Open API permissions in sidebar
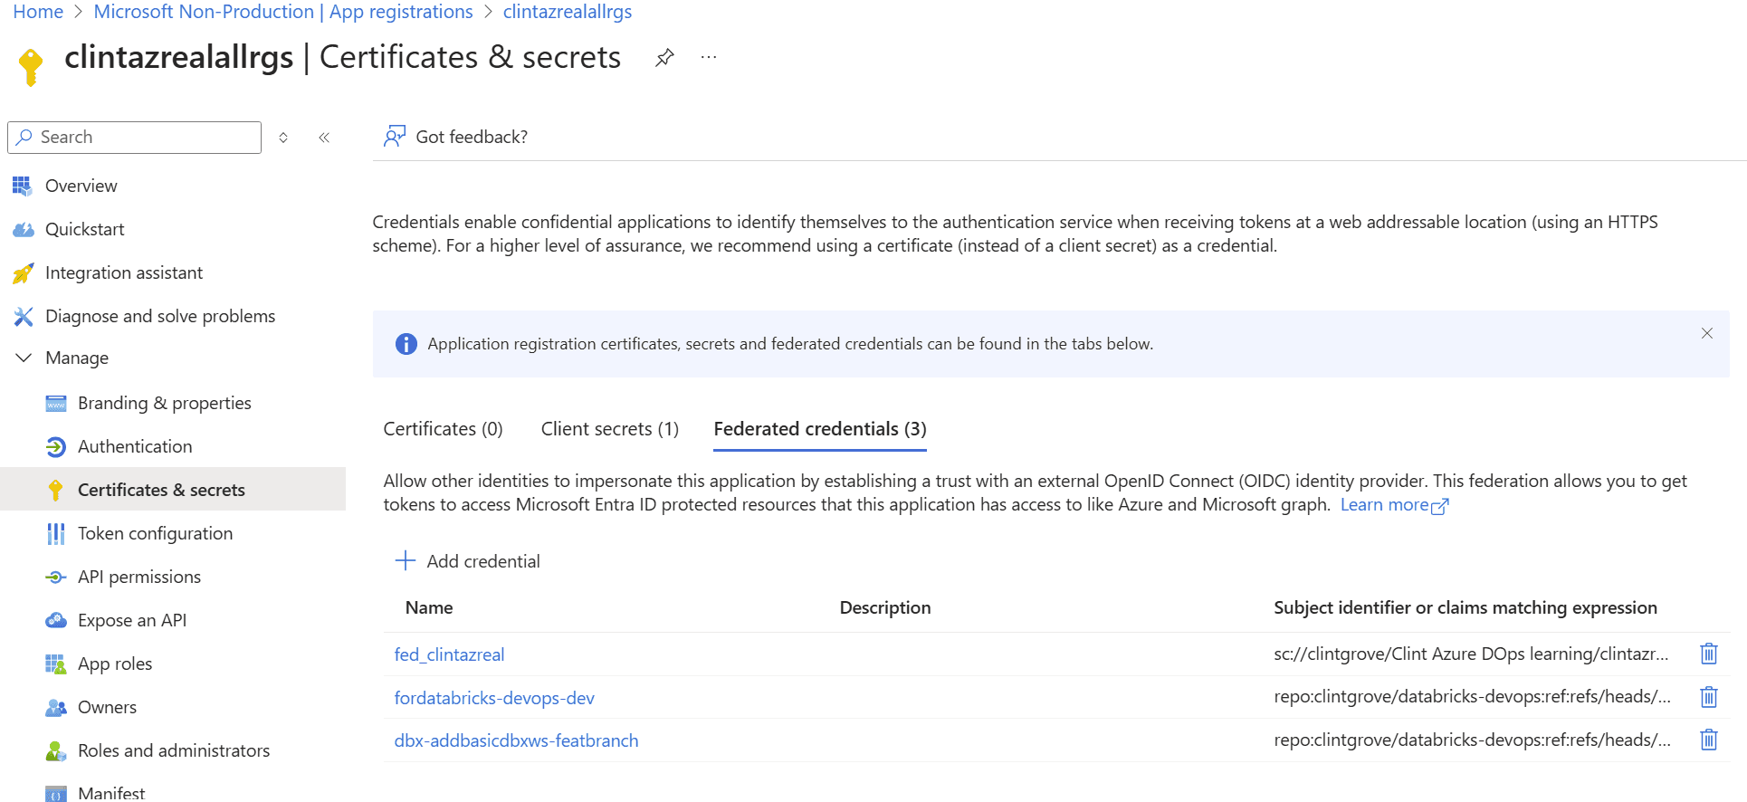The image size is (1747, 802). click(139, 577)
